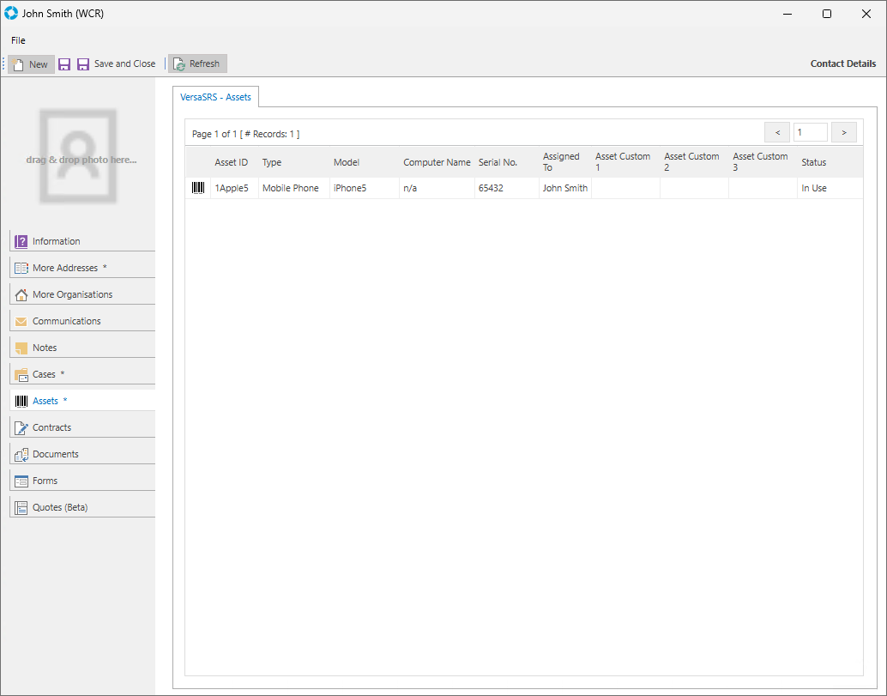Go to next page with > button
Image resolution: width=887 pixels, height=696 pixels.
844,132
